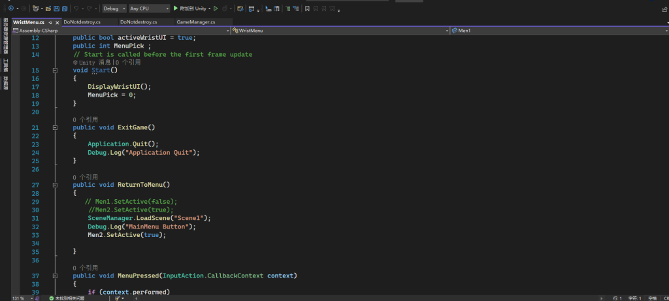This screenshot has width=669, height=301.
Task: Click the 'Application.Quit();' code line
Action: (123, 144)
